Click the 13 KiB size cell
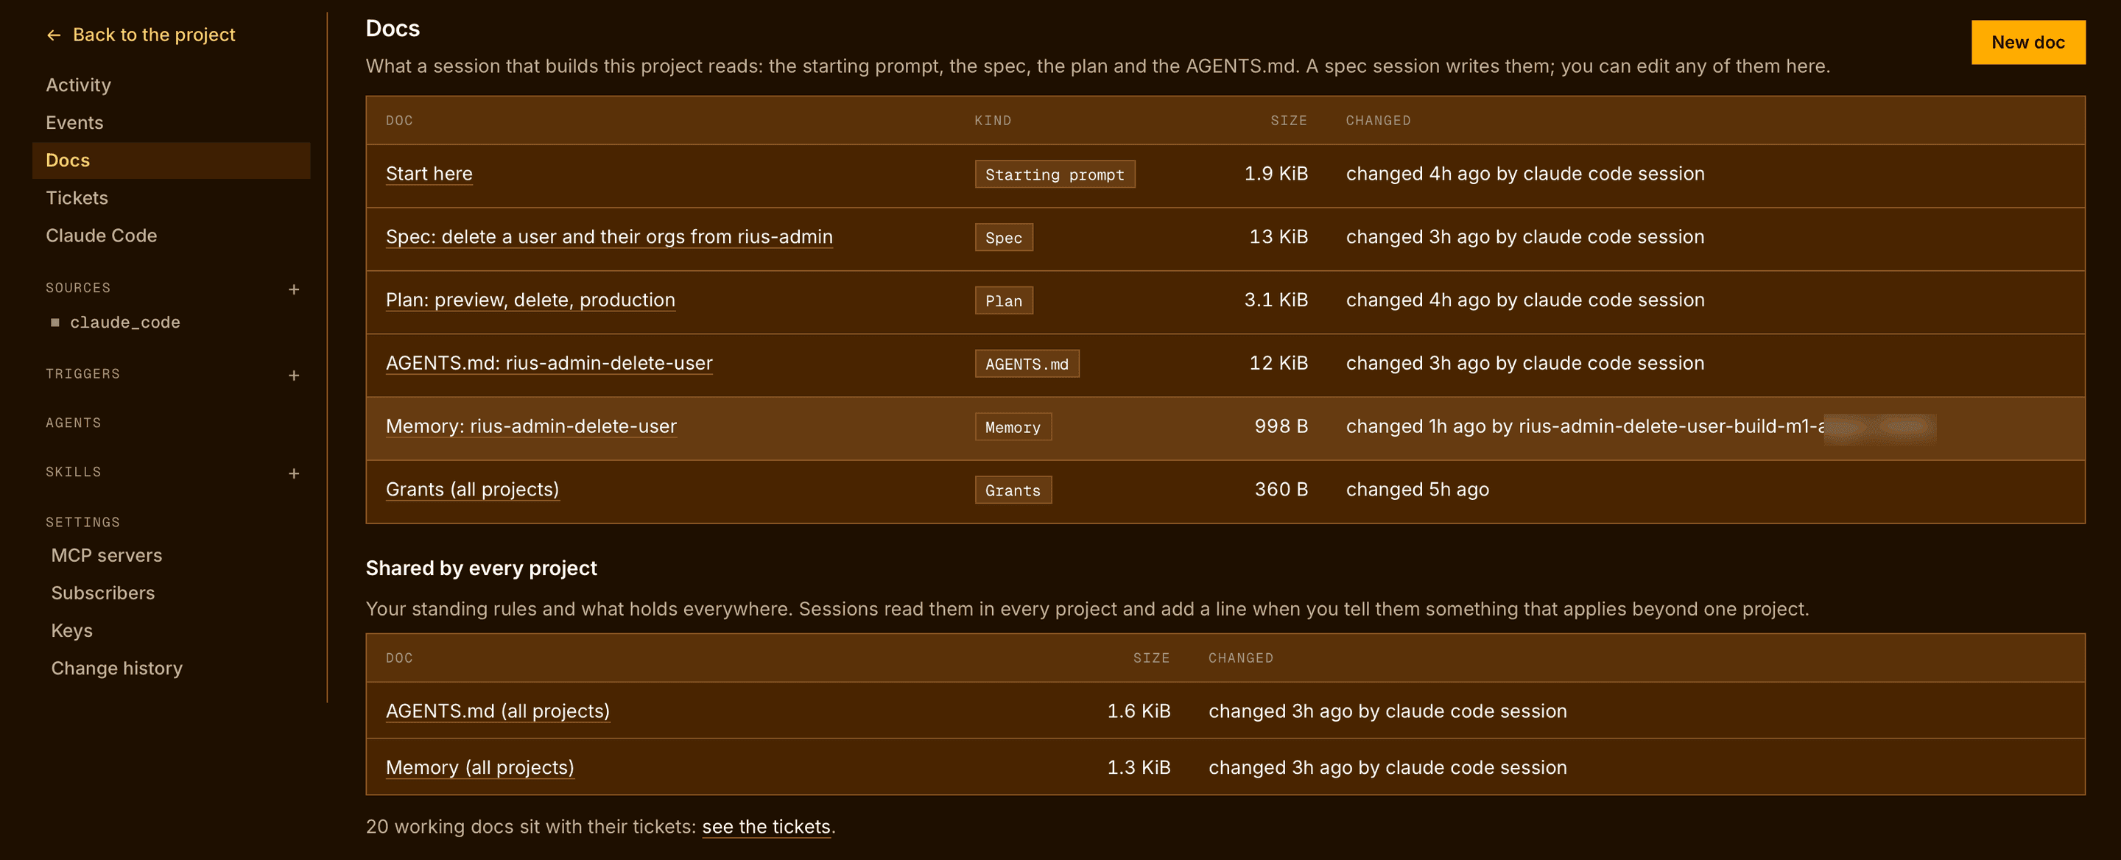This screenshot has width=2121, height=860. click(1278, 237)
